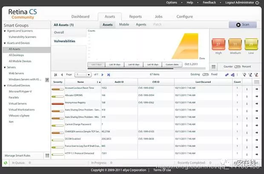Go to the Configure tab
Image resolution: width=264 pixels, height=174 pixels.
(184, 17)
